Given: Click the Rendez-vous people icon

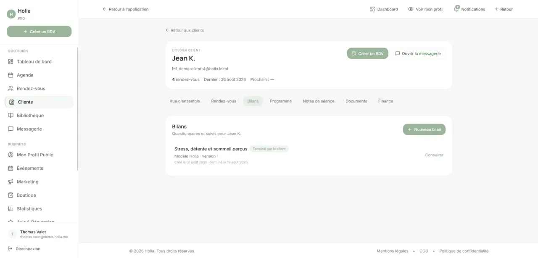Looking at the screenshot, I should pyautogui.click(x=11, y=88).
